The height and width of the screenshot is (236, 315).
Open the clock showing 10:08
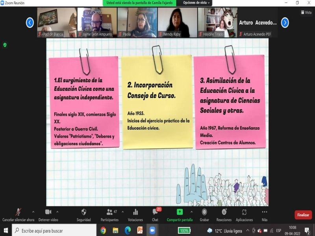(293, 230)
